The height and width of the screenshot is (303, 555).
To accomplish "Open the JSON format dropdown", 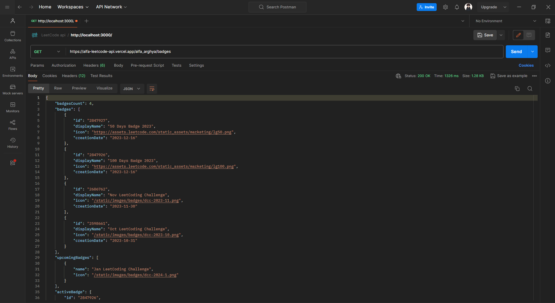I will pyautogui.click(x=132, y=89).
